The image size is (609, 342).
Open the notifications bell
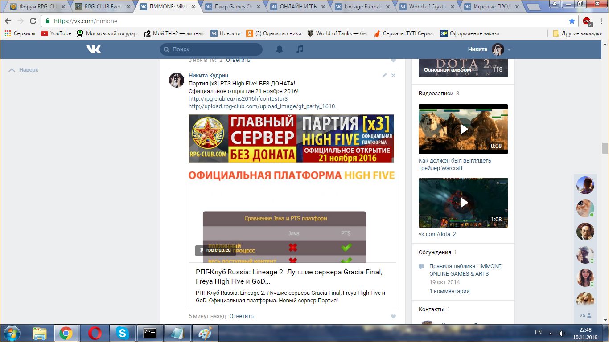click(x=280, y=49)
